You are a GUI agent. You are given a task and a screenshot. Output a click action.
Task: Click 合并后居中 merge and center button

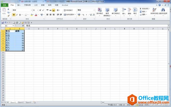[69, 15]
